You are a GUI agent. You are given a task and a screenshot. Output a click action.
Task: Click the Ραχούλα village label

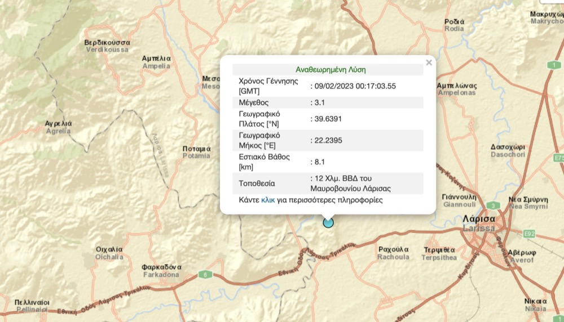(x=394, y=249)
